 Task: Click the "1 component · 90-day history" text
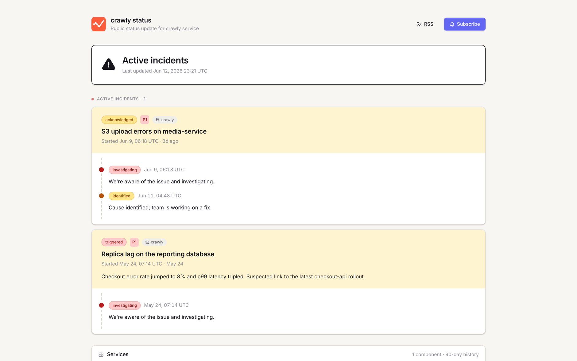(445, 355)
